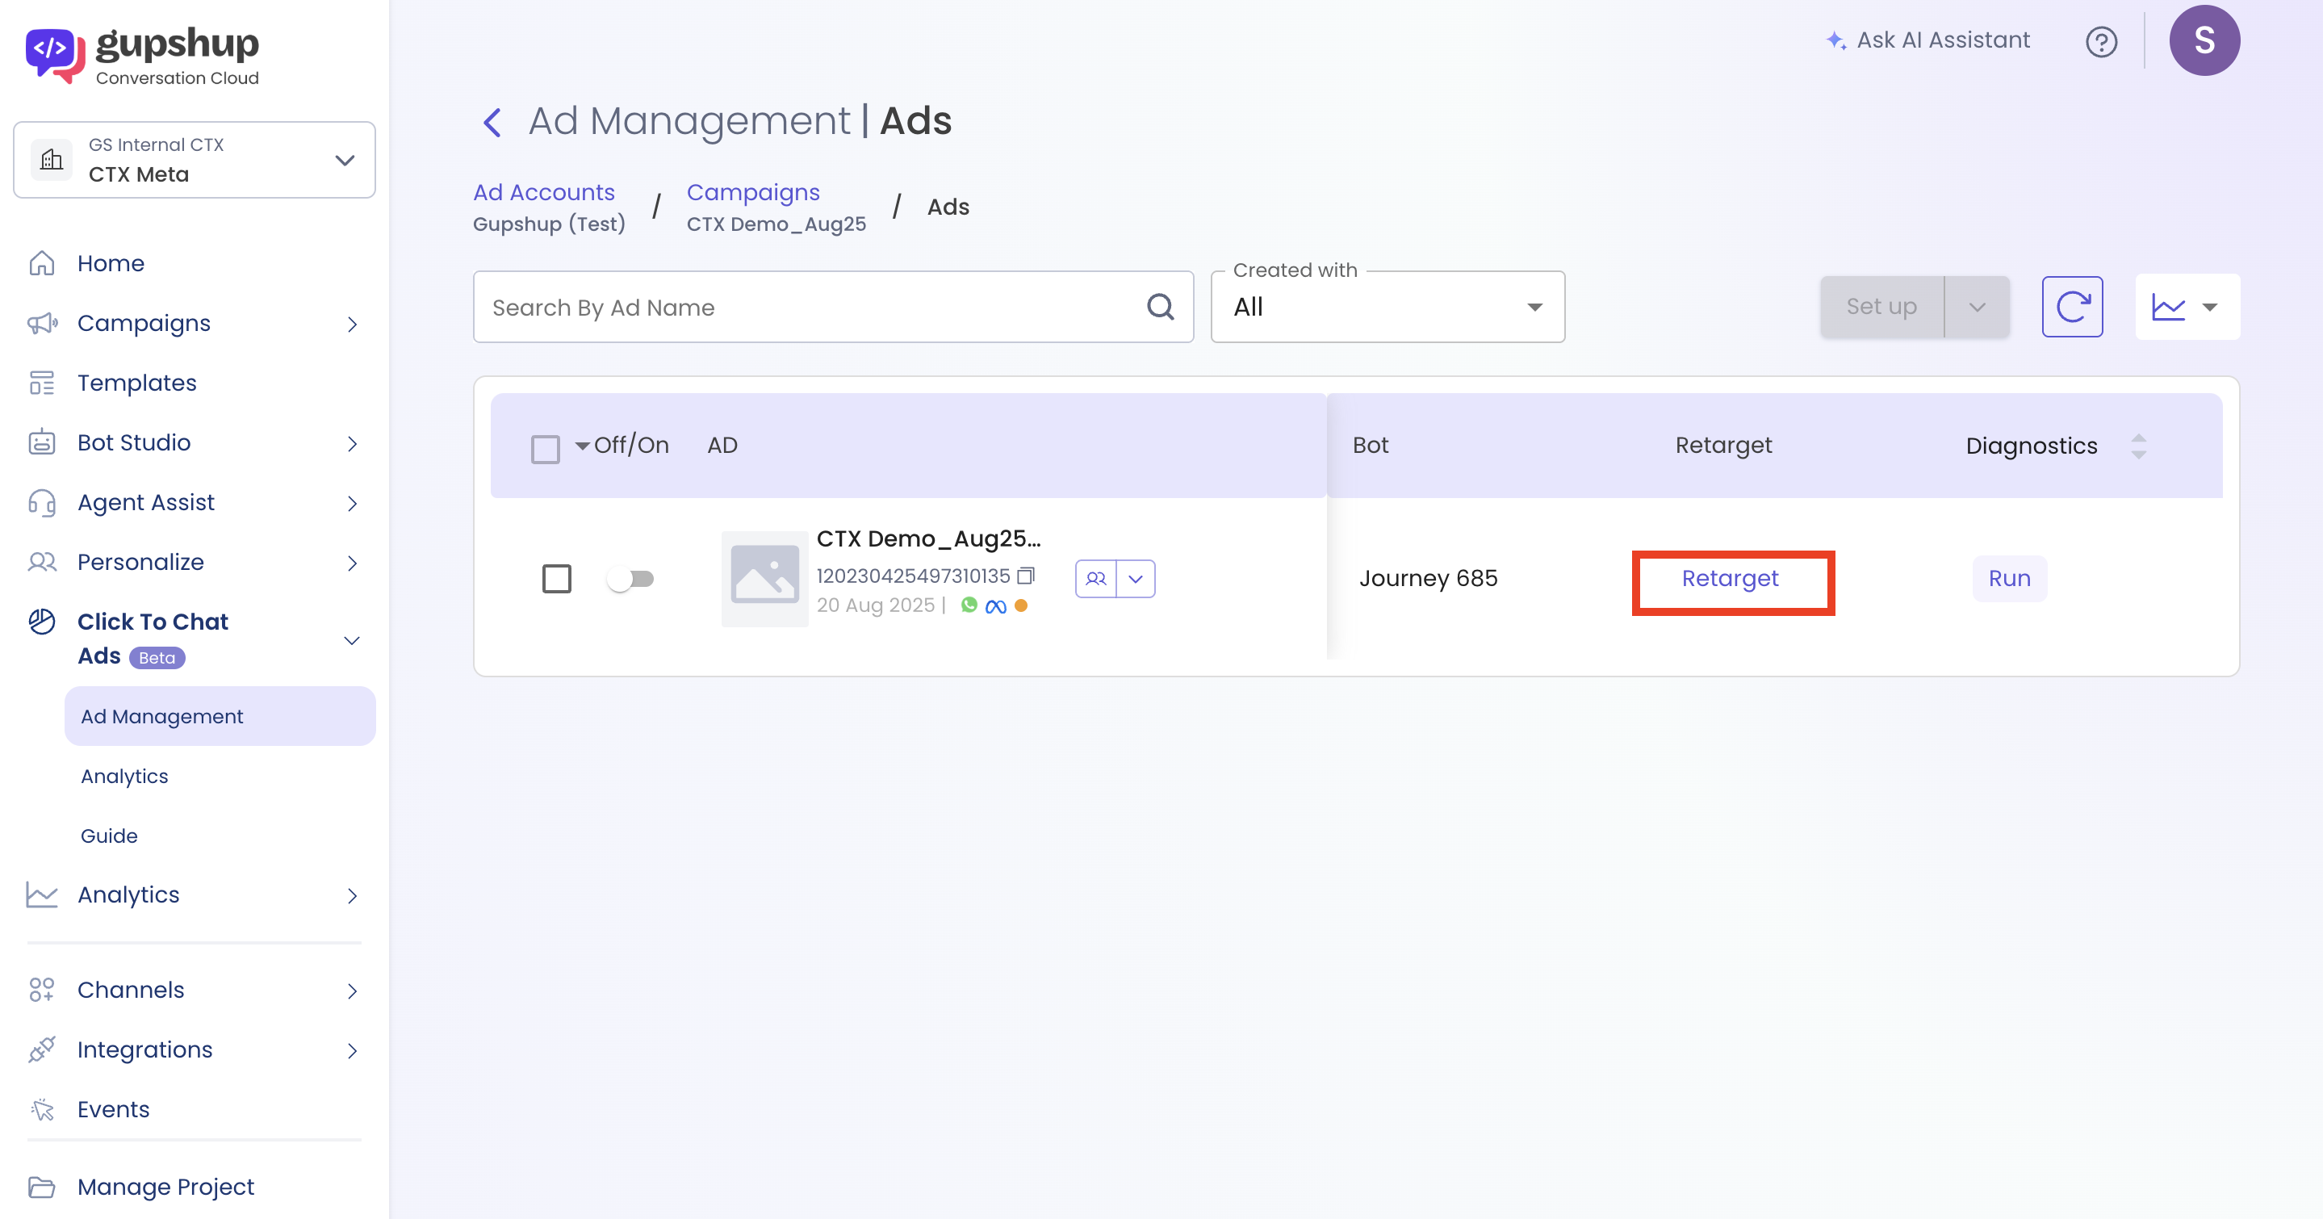The width and height of the screenshot is (2323, 1219).
Task: Copy the ad ID 120230425497310135
Action: tap(1025, 576)
